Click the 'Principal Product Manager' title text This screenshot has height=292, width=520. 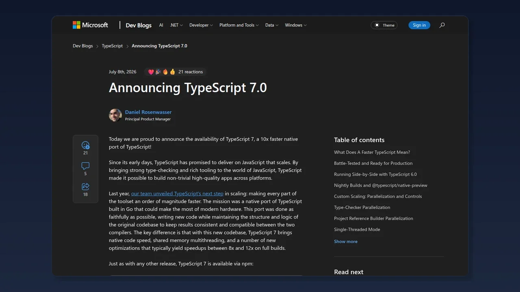point(148,119)
